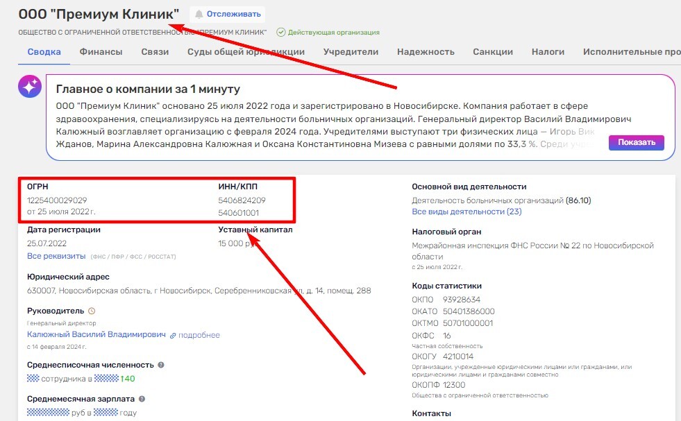Click the purple AI sparkle icon
The image size is (681, 421).
point(29,88)
